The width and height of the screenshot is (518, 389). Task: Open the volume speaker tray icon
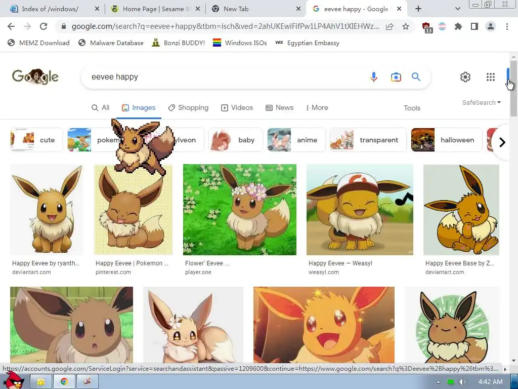pyautogui.click(x=462, y=382)
